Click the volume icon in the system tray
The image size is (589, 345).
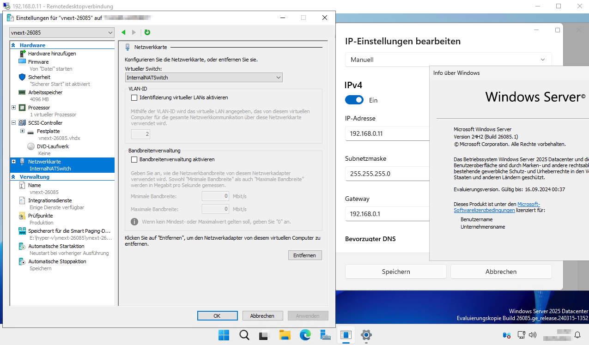532,335
